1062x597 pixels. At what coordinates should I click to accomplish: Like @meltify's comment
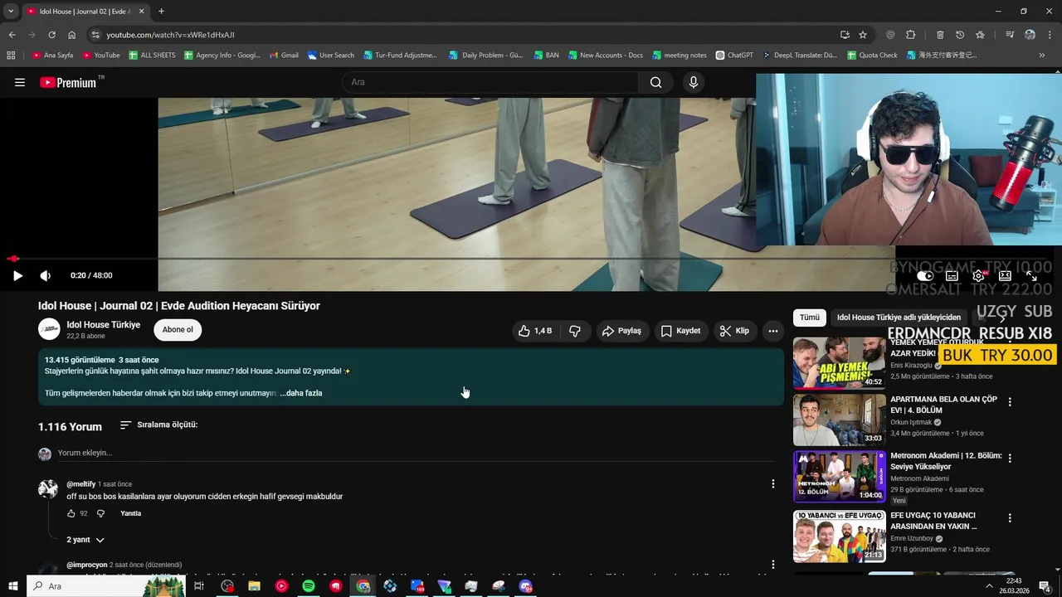point(71,513)
